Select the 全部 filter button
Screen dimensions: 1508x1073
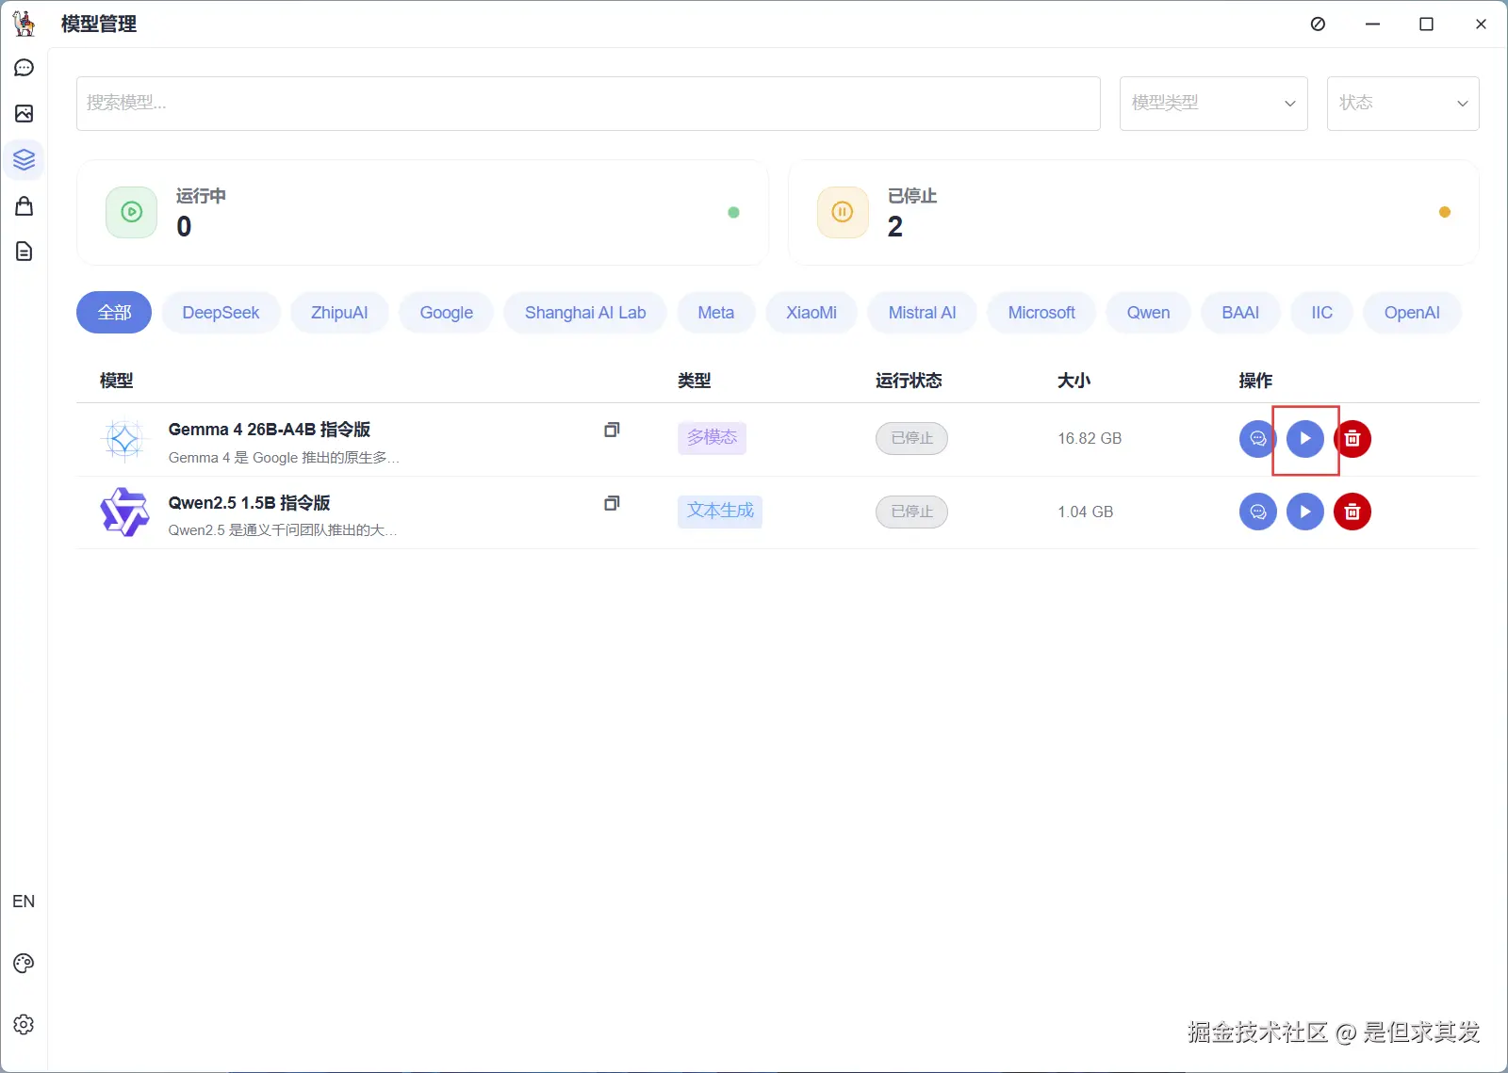113,312
